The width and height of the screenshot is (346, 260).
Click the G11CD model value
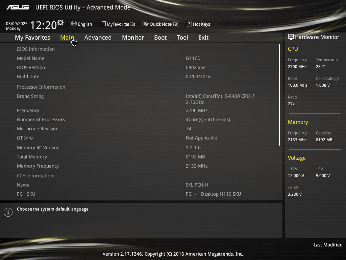[193, 58]
